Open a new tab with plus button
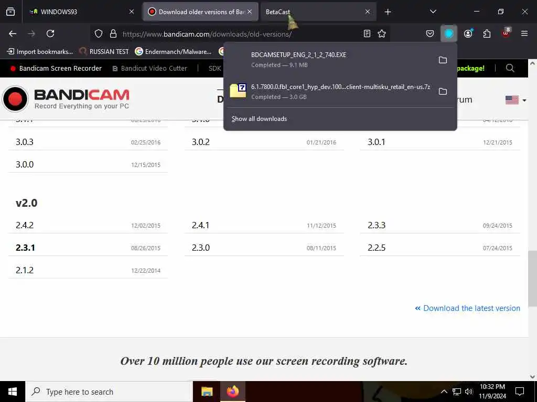537x402 pixels. 388,12
